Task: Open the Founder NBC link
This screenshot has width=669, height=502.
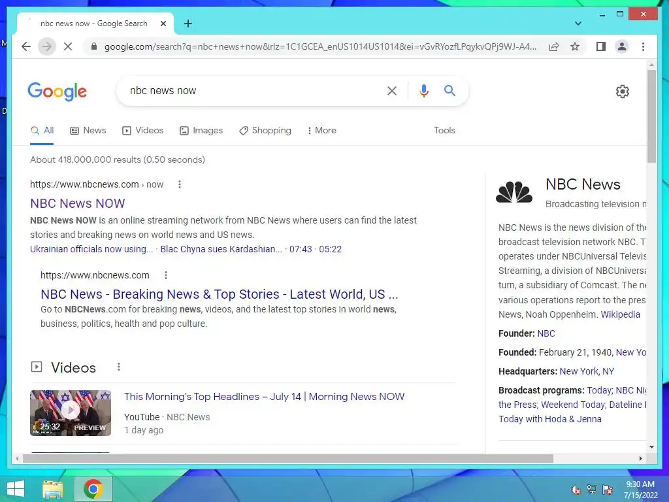Action: click(x=546, y=333)
